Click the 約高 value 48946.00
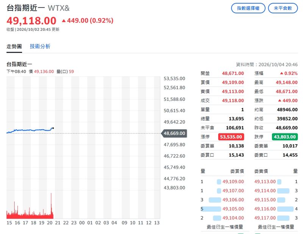This screenshot has width=303, height=234. tap(287, 110)
